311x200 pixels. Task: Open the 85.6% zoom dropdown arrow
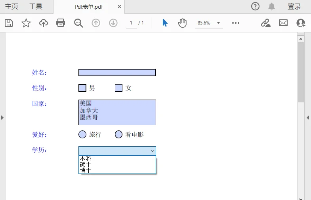(218, 23)
